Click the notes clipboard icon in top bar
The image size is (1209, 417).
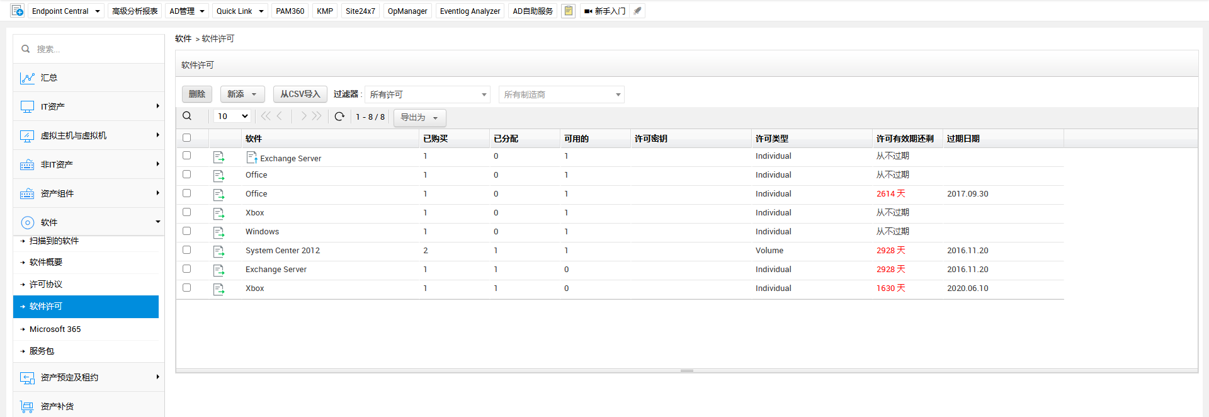568,11
